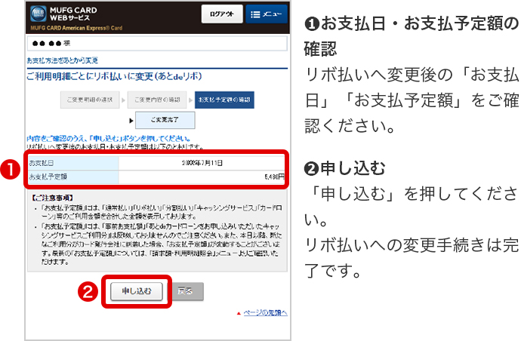This screenshot has width=521, height=341.
Task: Jump to top via ページの先頭へ link
Action: tap(265, 312)
